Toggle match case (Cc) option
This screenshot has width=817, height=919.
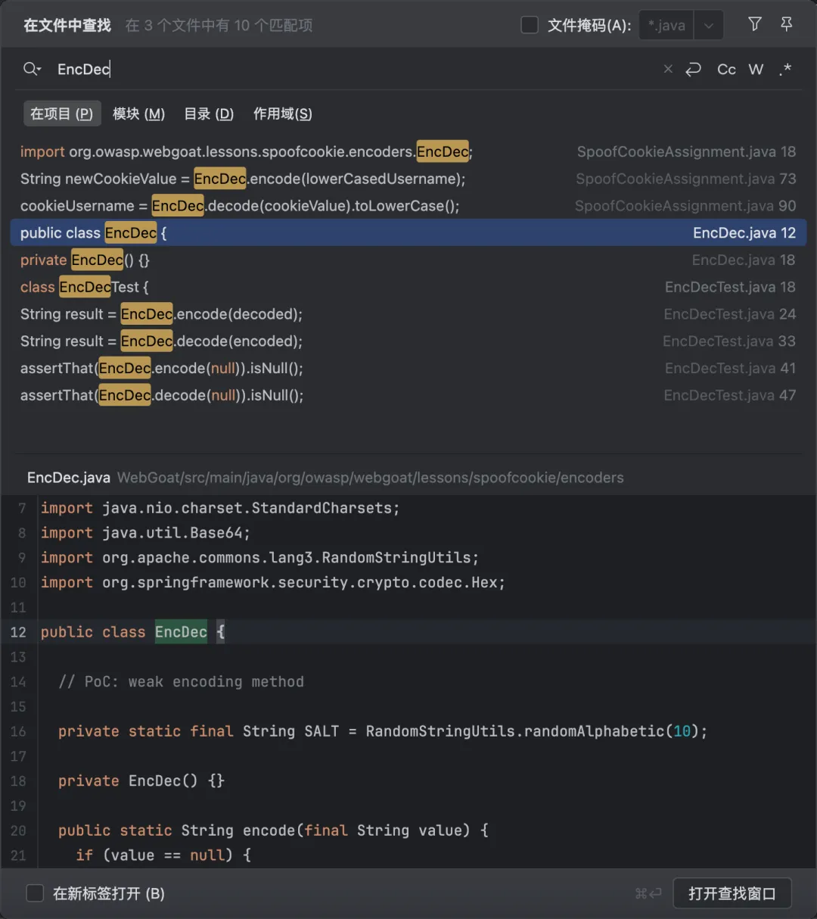pos(726,70)
